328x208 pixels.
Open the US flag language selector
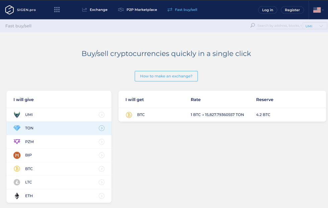(318, 10)
